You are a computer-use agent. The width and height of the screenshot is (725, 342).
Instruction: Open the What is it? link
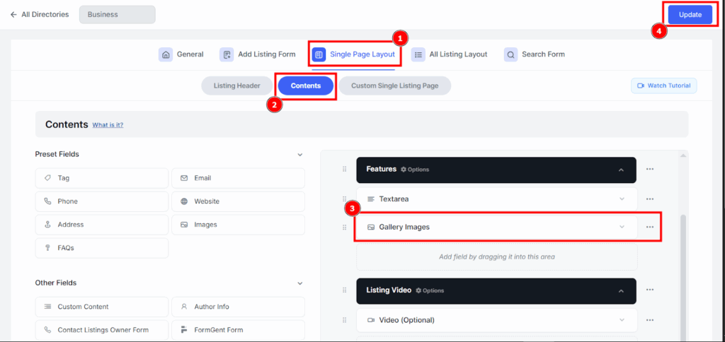pyautogui.click(x=108, y=125)
